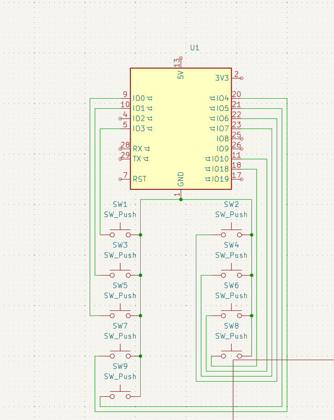Select the IO18 pin name
334x420 pixels.
pos(221,169)
